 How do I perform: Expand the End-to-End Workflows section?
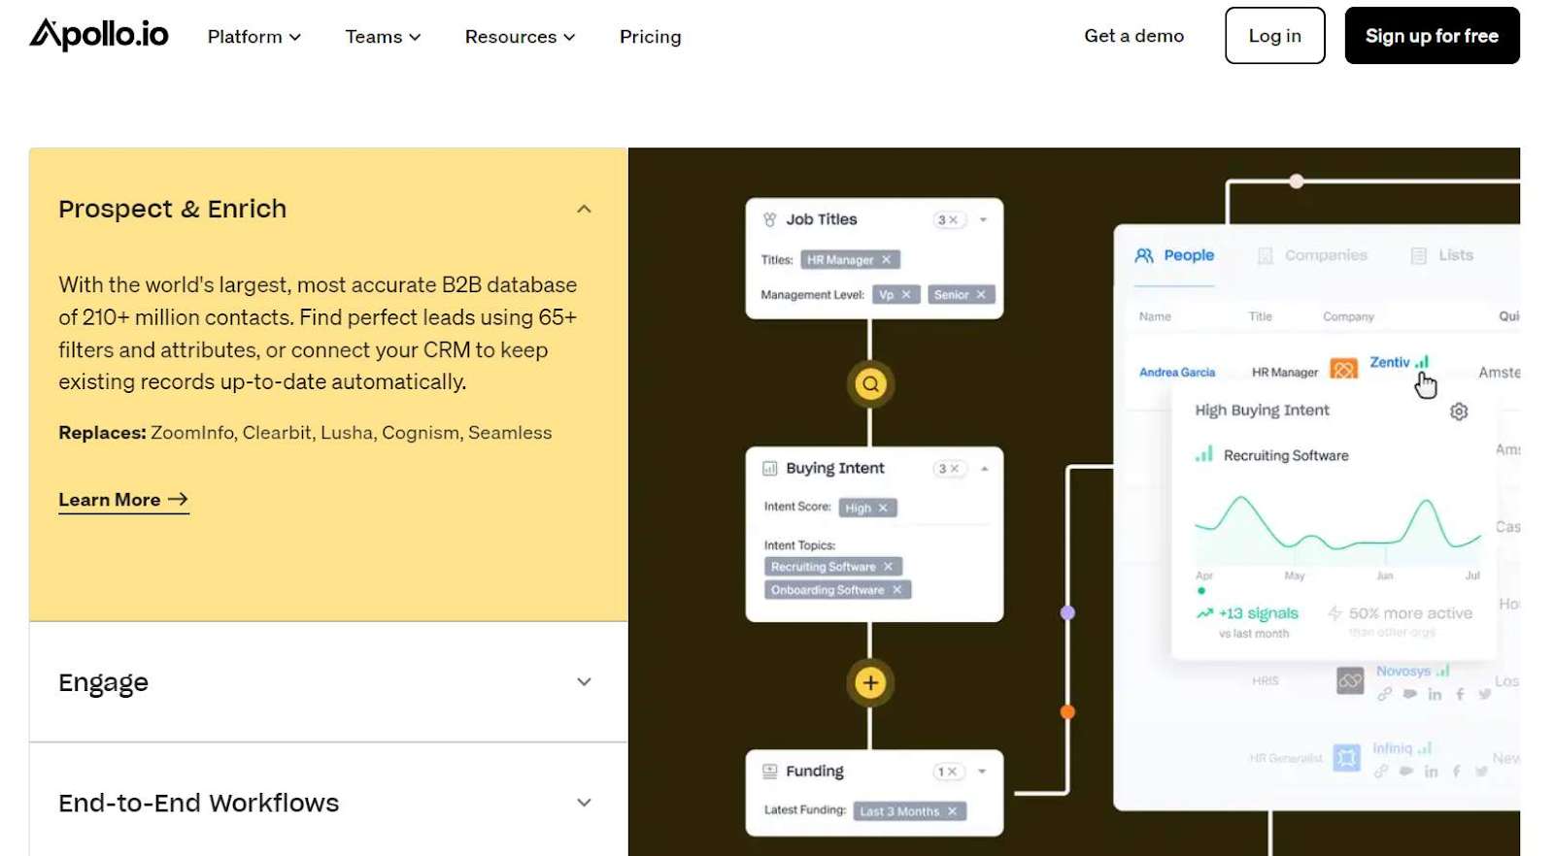[x=584, y=803]
